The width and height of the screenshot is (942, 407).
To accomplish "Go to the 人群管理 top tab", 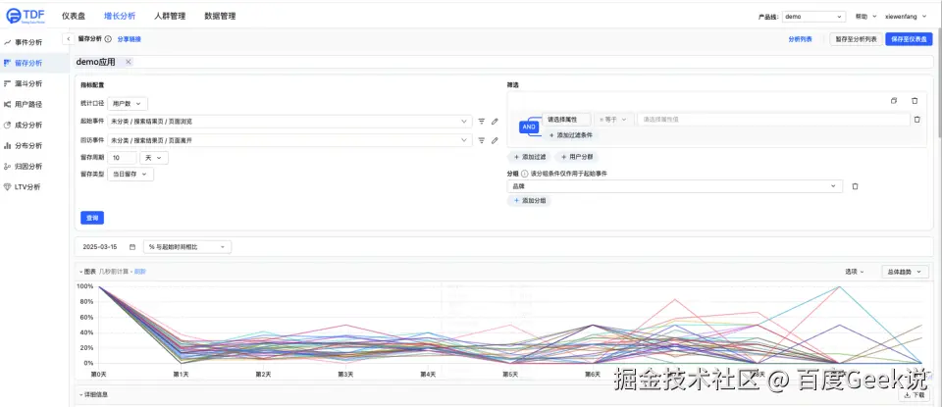I will pos(170,17).
